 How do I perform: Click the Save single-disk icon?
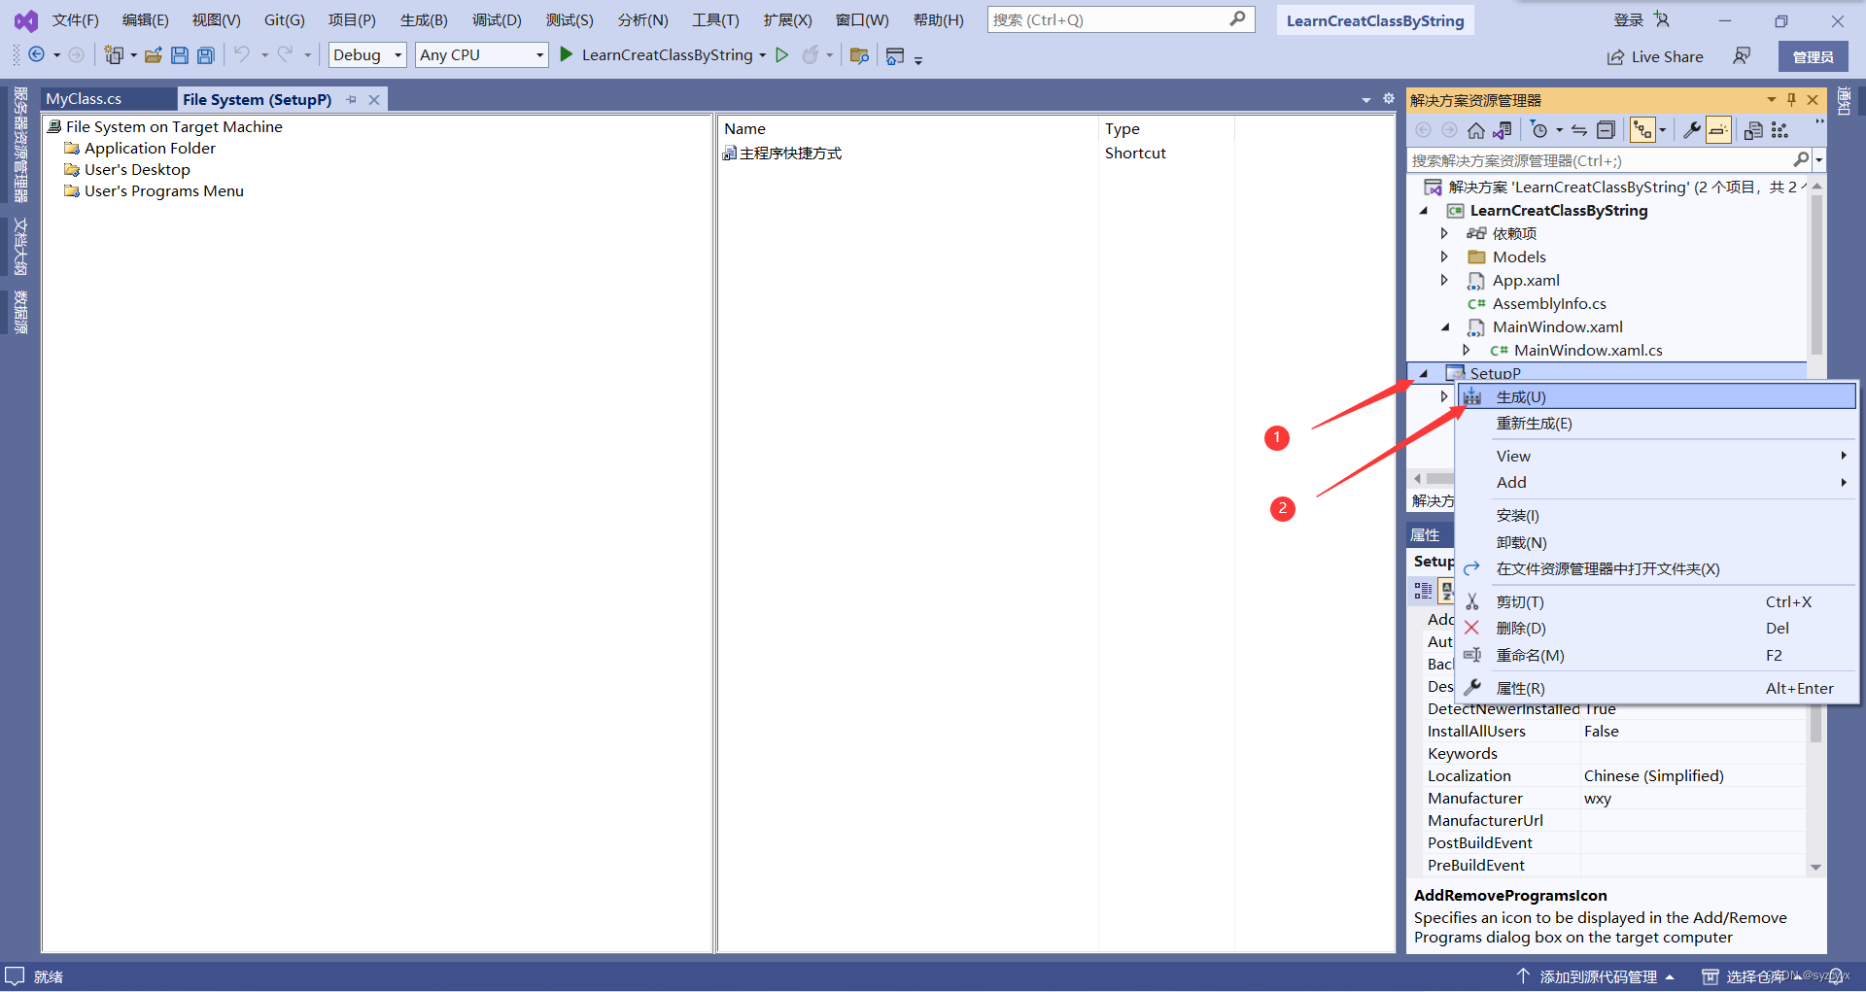click(x=180, y=55)
